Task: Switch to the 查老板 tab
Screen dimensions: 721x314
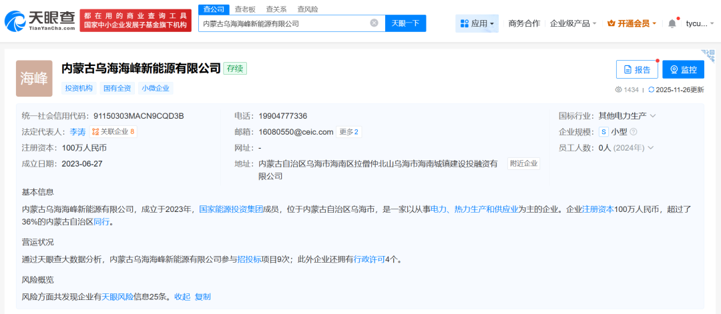Action: (244, 9)
